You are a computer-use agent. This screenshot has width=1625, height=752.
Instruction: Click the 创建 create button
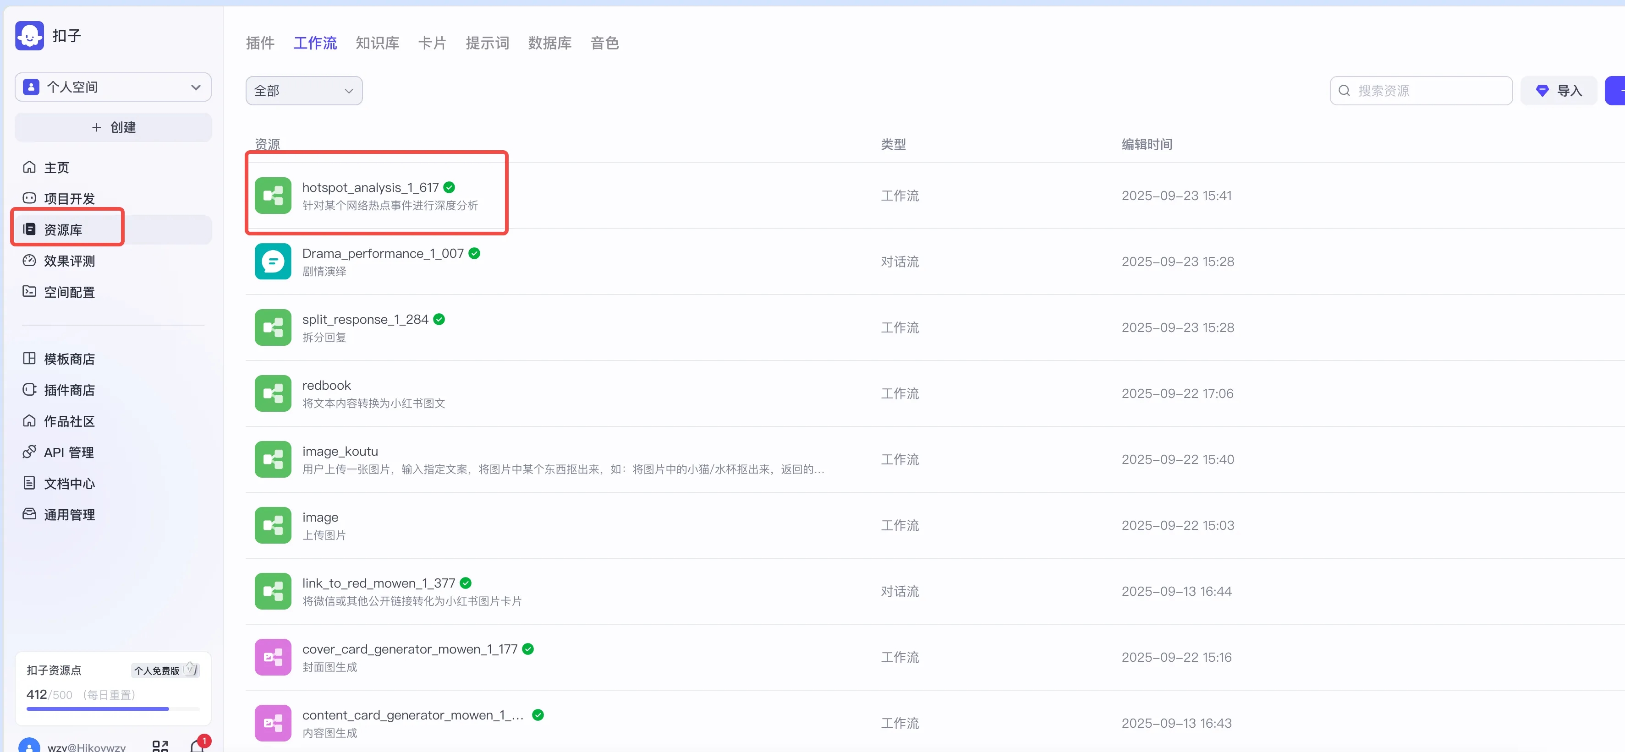[x=113, y=127]
